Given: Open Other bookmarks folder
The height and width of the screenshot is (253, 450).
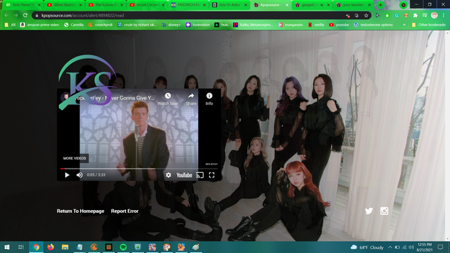Looking at the screenshot, I should tap(429, 25).
